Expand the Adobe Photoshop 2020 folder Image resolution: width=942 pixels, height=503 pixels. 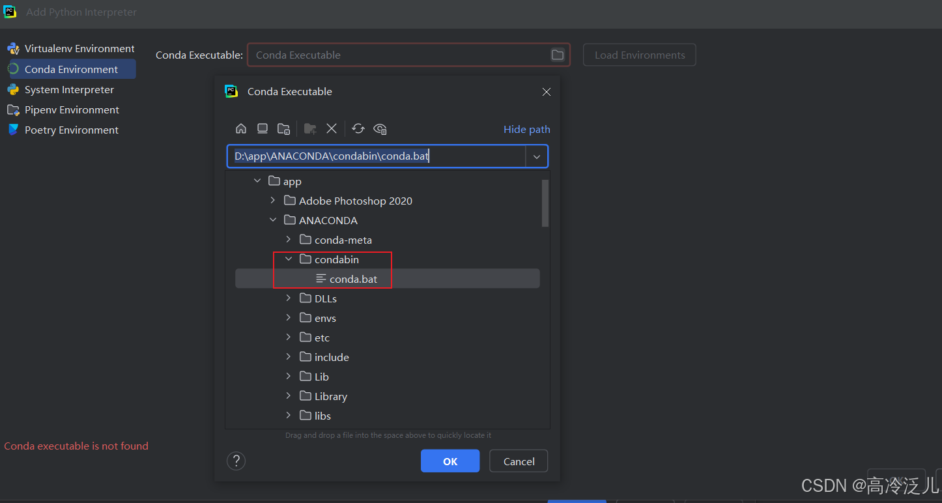pyautogui.click(x=273, y=201)
